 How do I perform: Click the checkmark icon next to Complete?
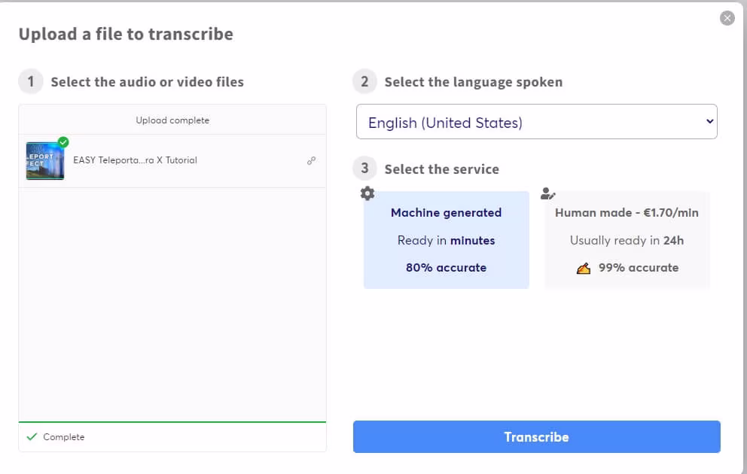click(32, 437)
